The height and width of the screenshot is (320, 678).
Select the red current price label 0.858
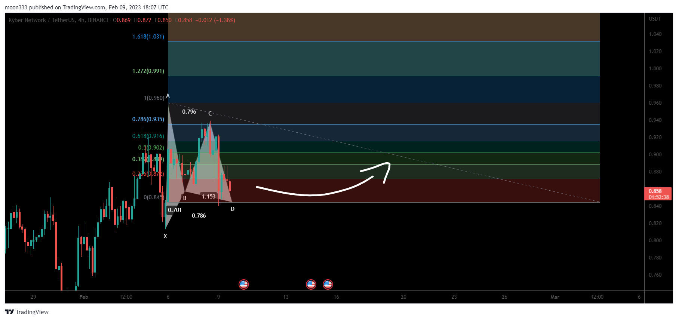(655, 191)
